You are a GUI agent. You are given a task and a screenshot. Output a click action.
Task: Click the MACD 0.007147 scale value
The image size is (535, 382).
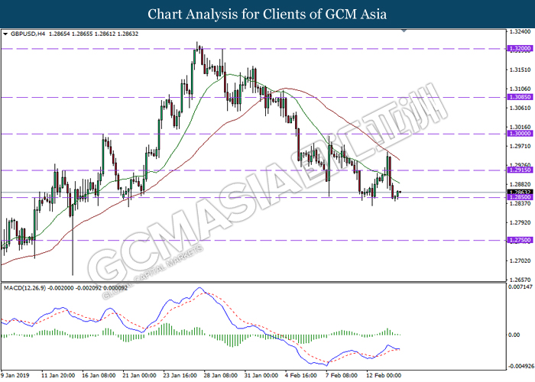520,286
